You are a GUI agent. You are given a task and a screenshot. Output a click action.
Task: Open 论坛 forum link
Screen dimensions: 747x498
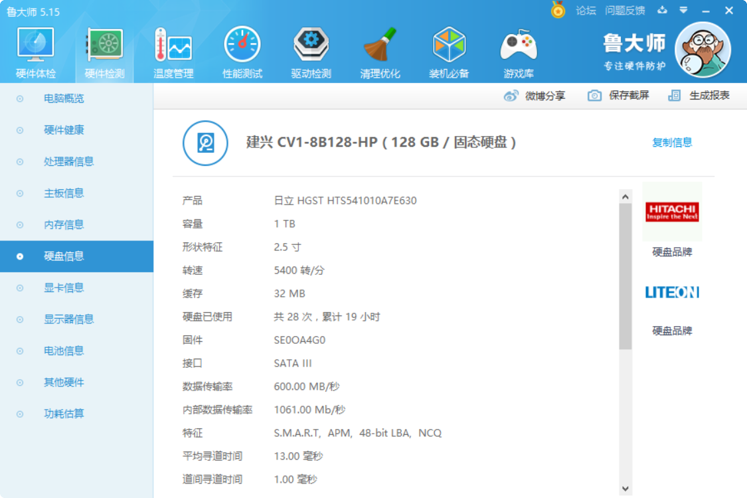[x=586, y=11]
